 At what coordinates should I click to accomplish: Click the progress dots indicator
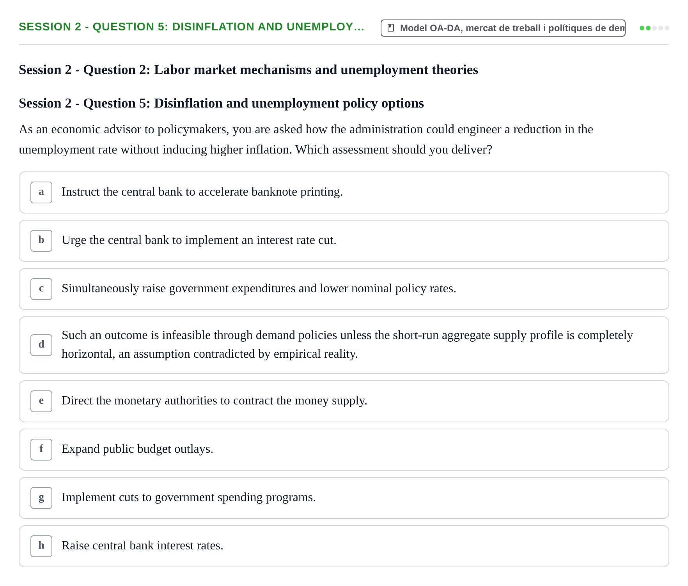pyautogui.click(x=654, y=28)
